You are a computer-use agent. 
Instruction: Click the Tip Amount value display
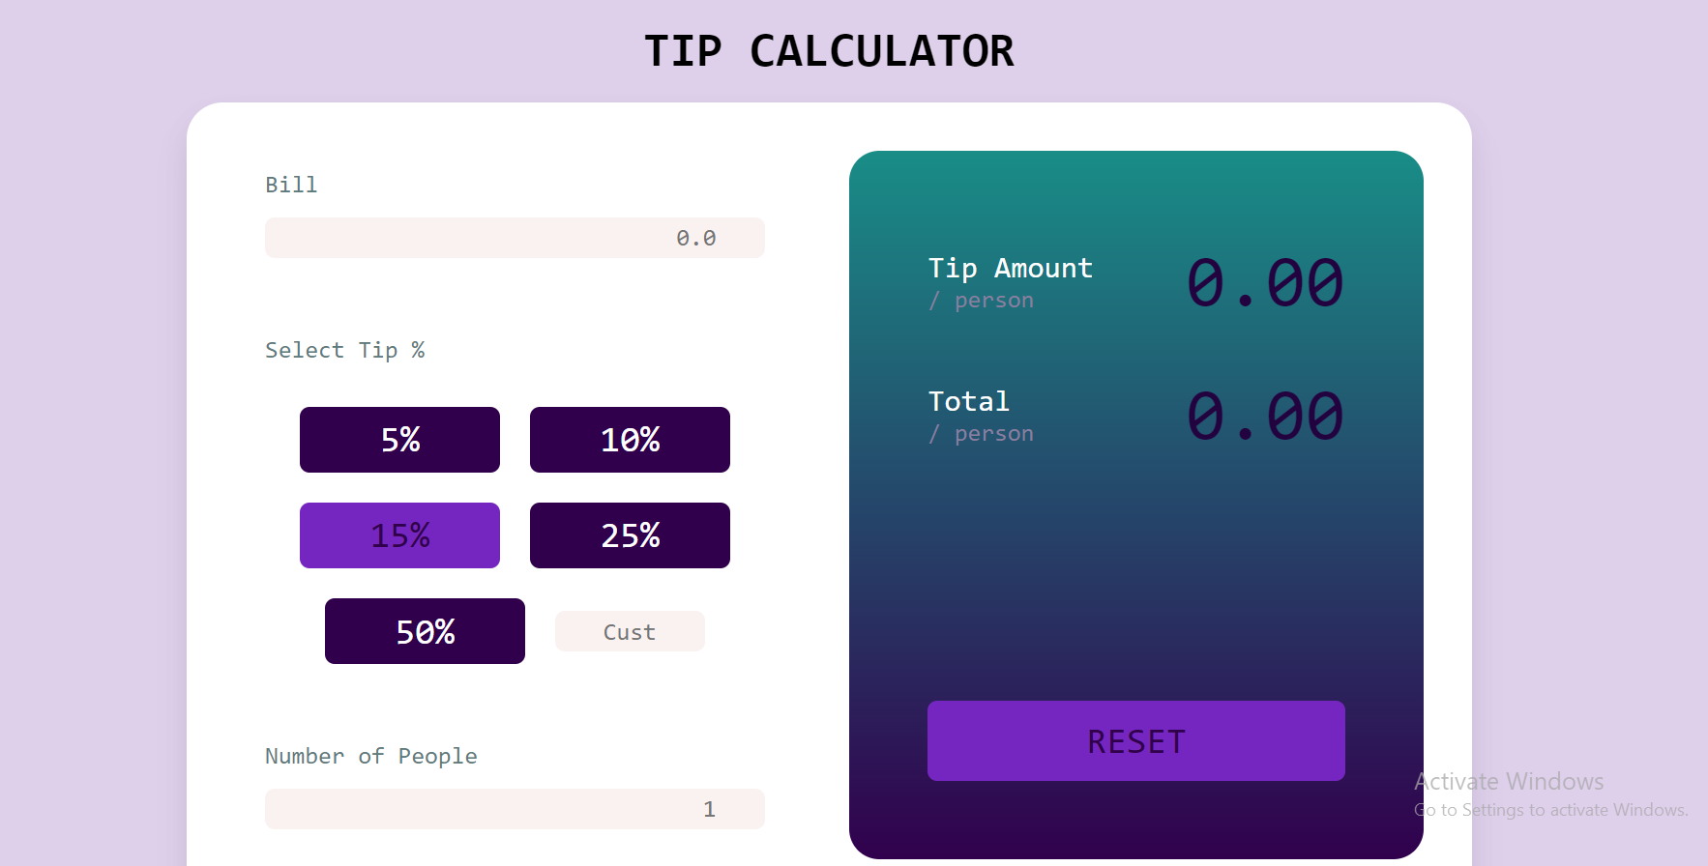click(1265, 283)
